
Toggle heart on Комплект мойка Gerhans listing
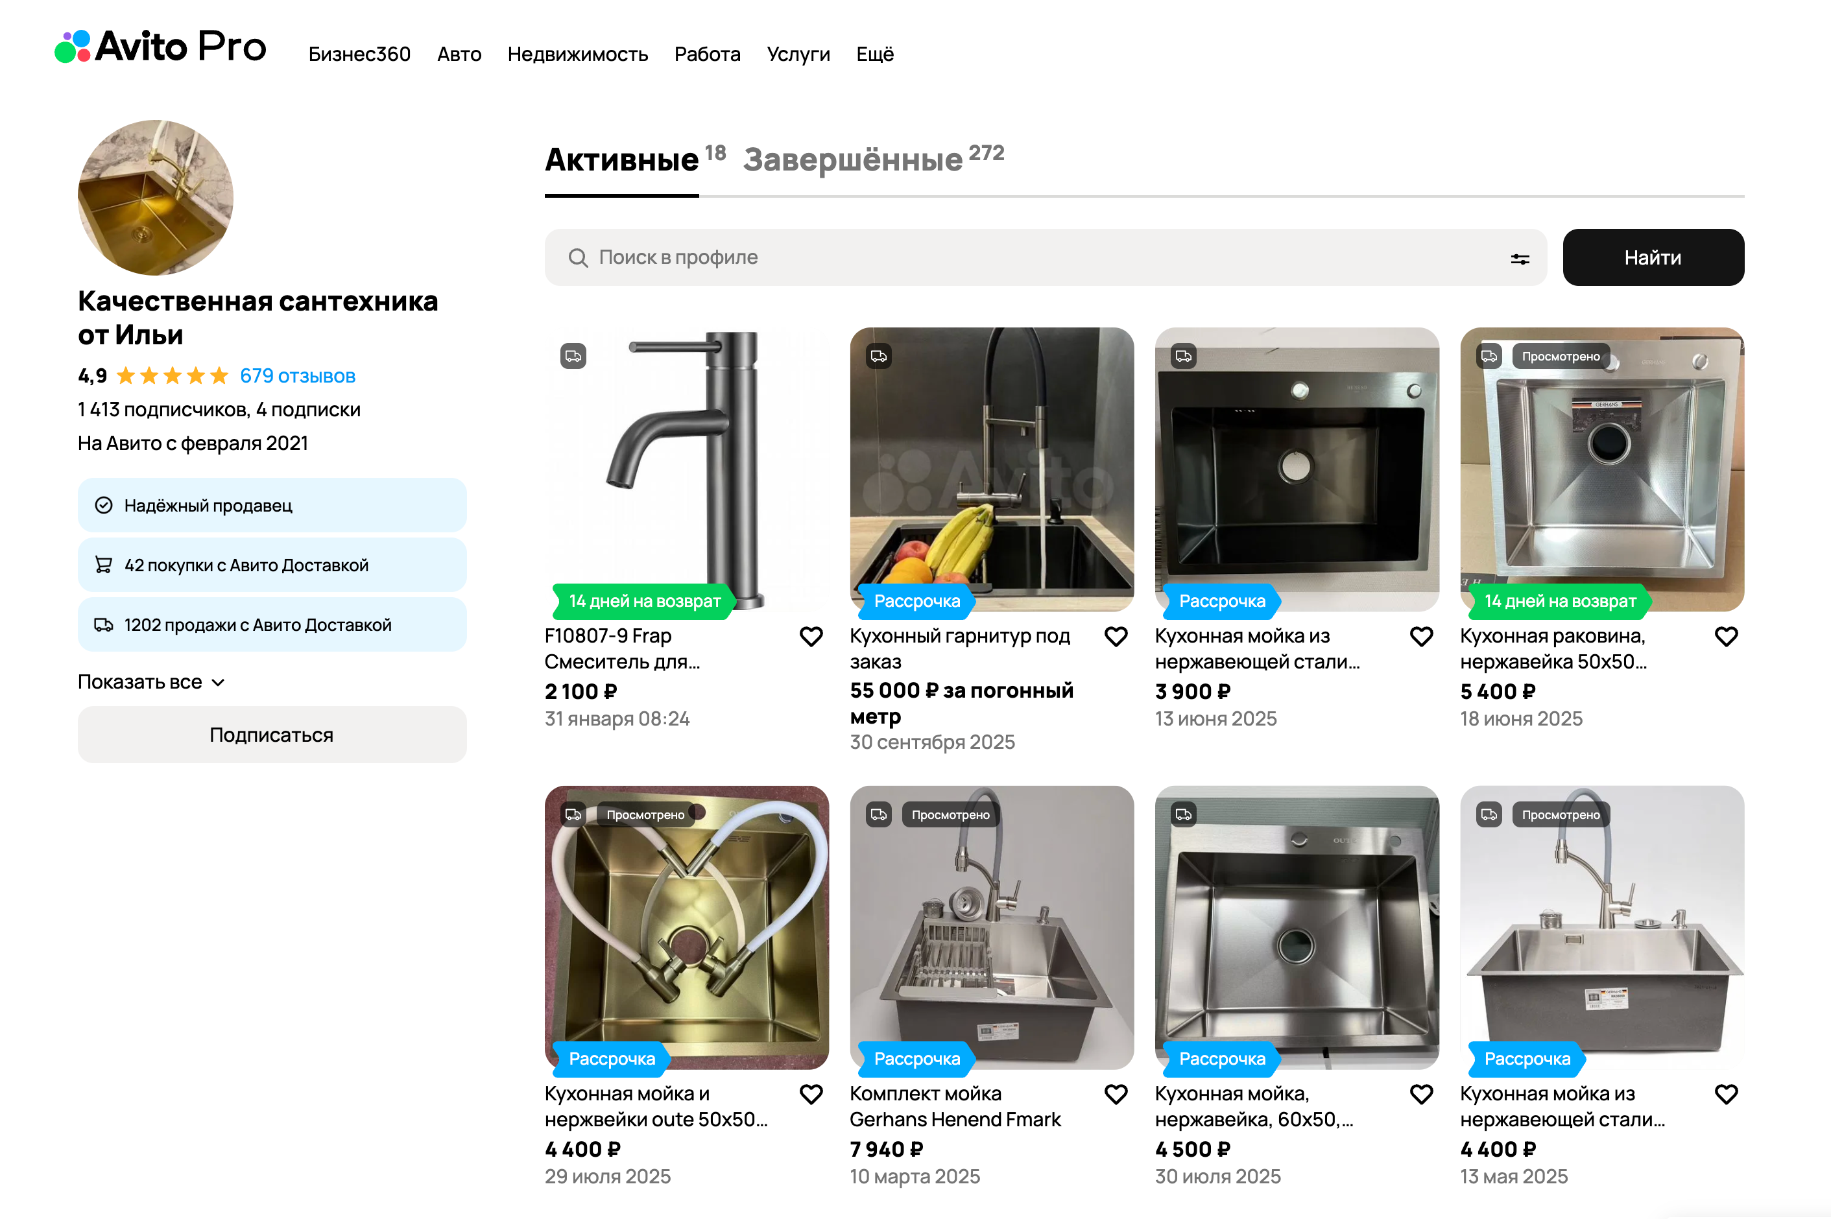click(x=1116, y=1095)
